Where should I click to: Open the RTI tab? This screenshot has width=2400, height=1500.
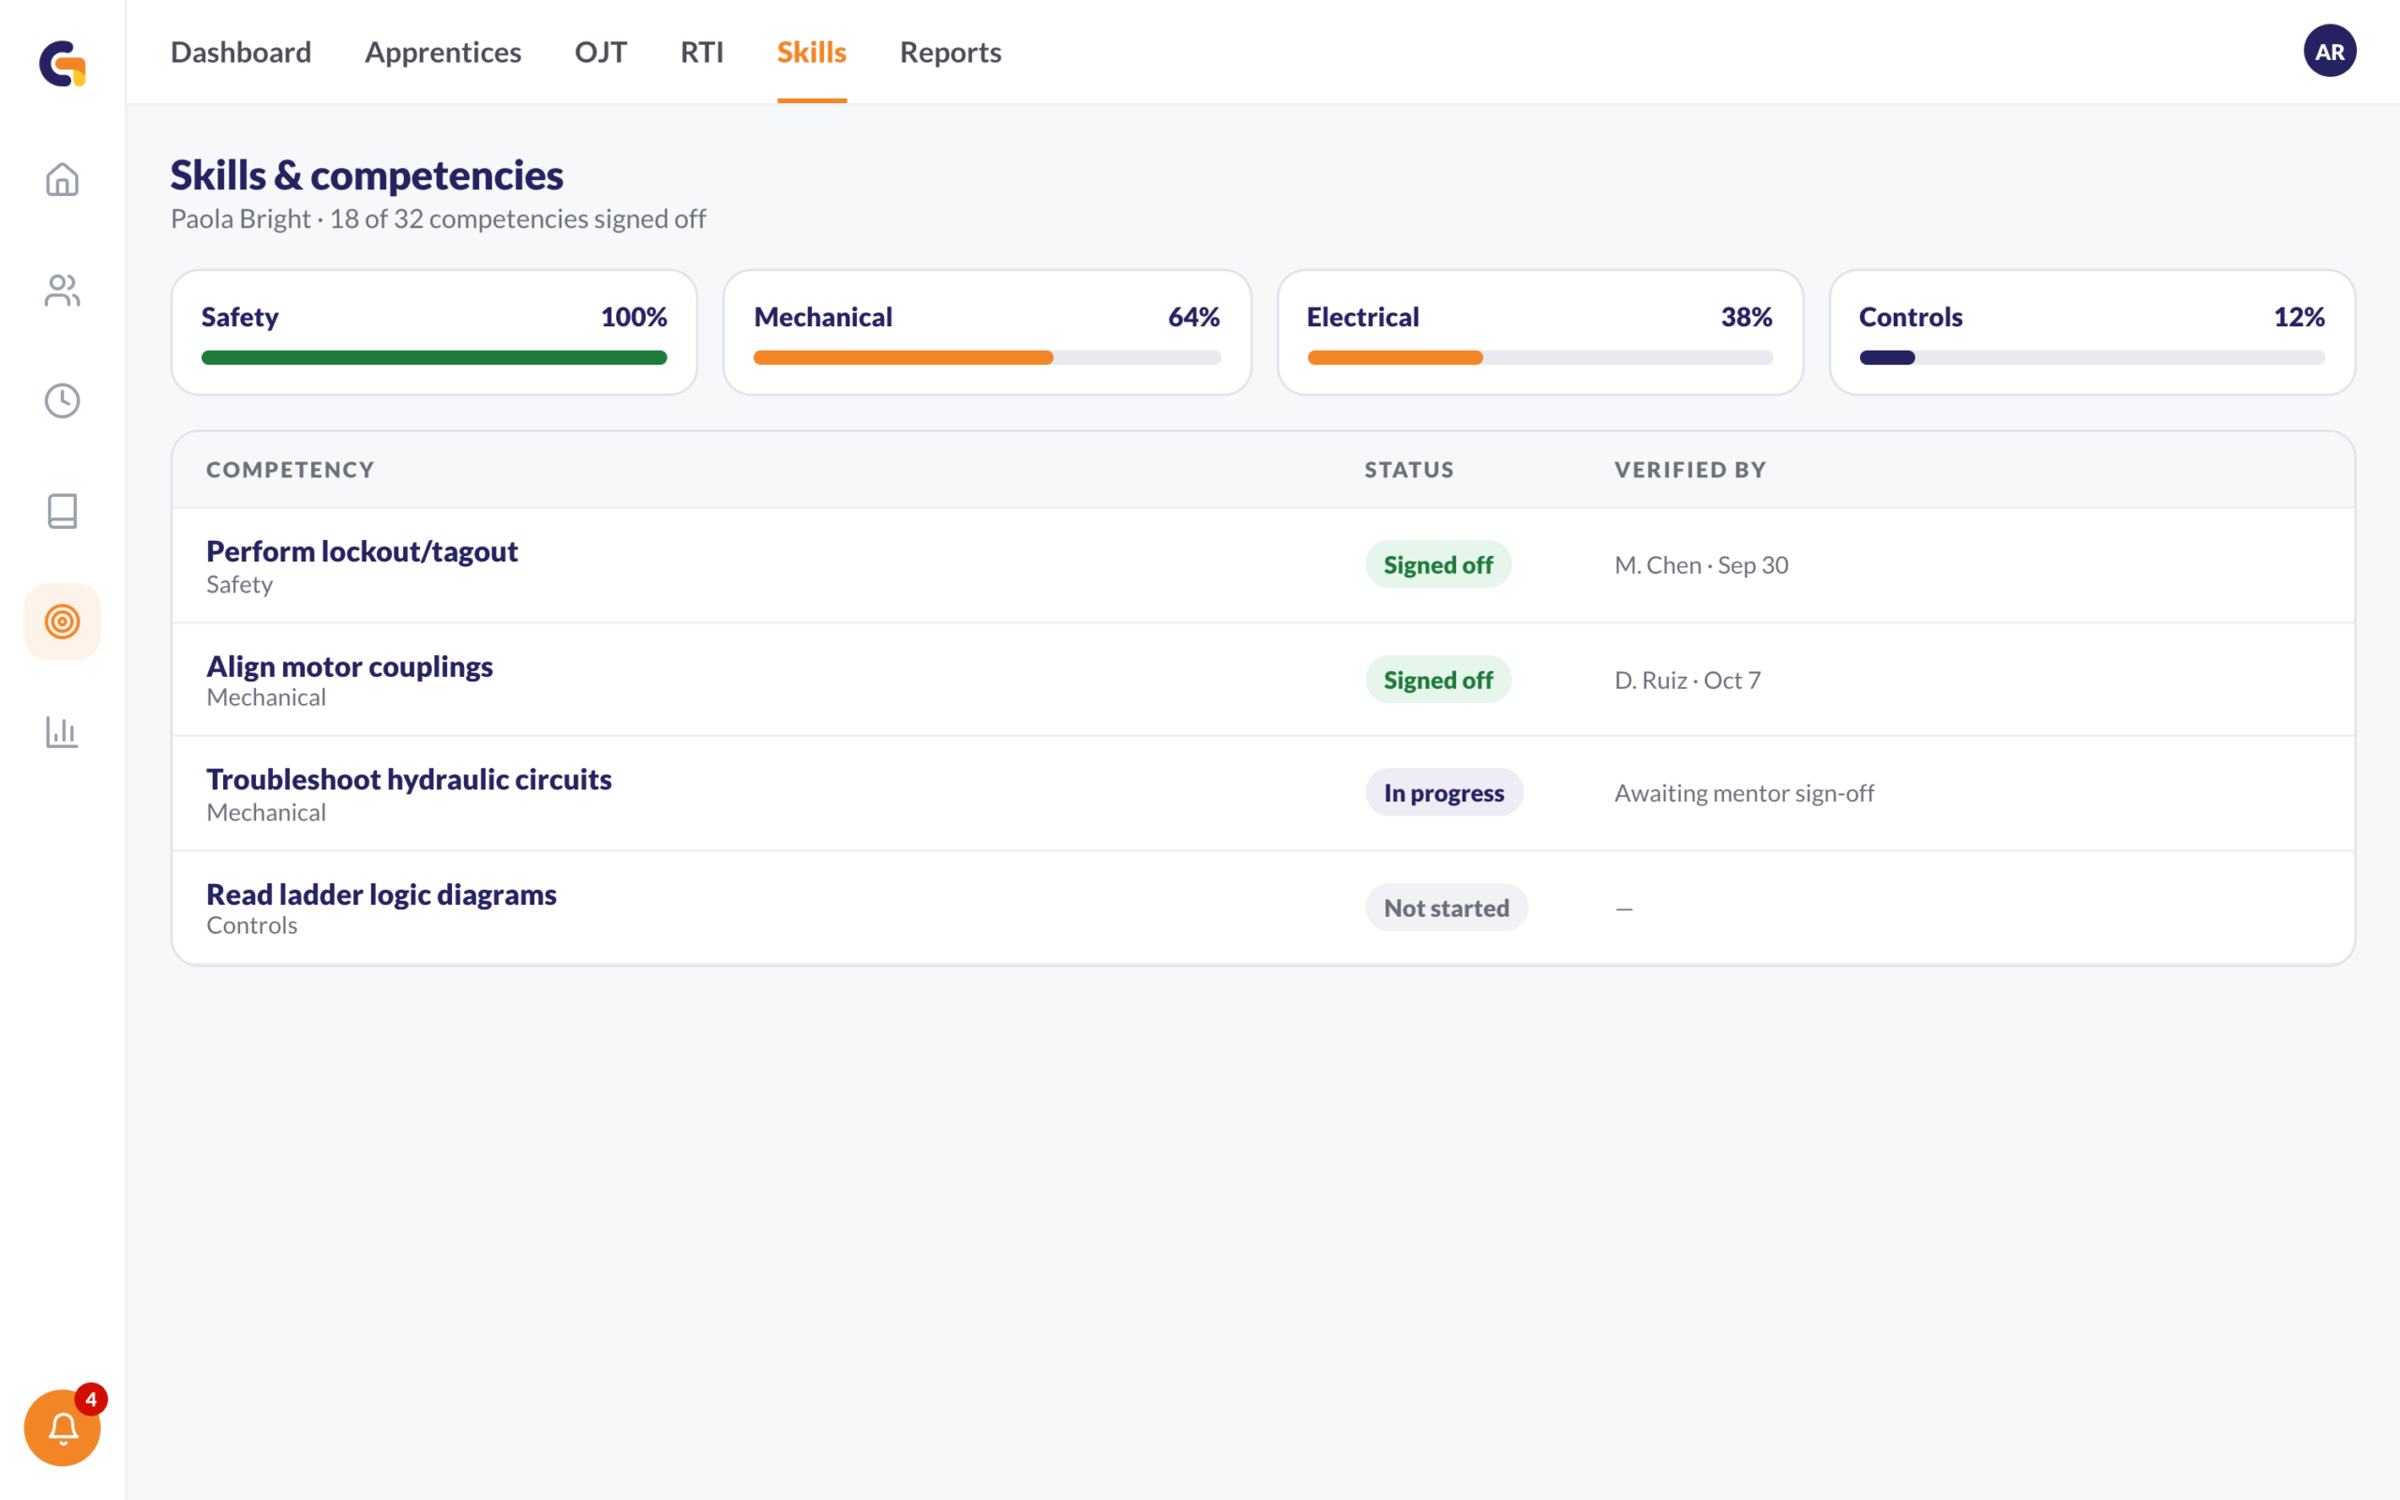pos(702,52)
